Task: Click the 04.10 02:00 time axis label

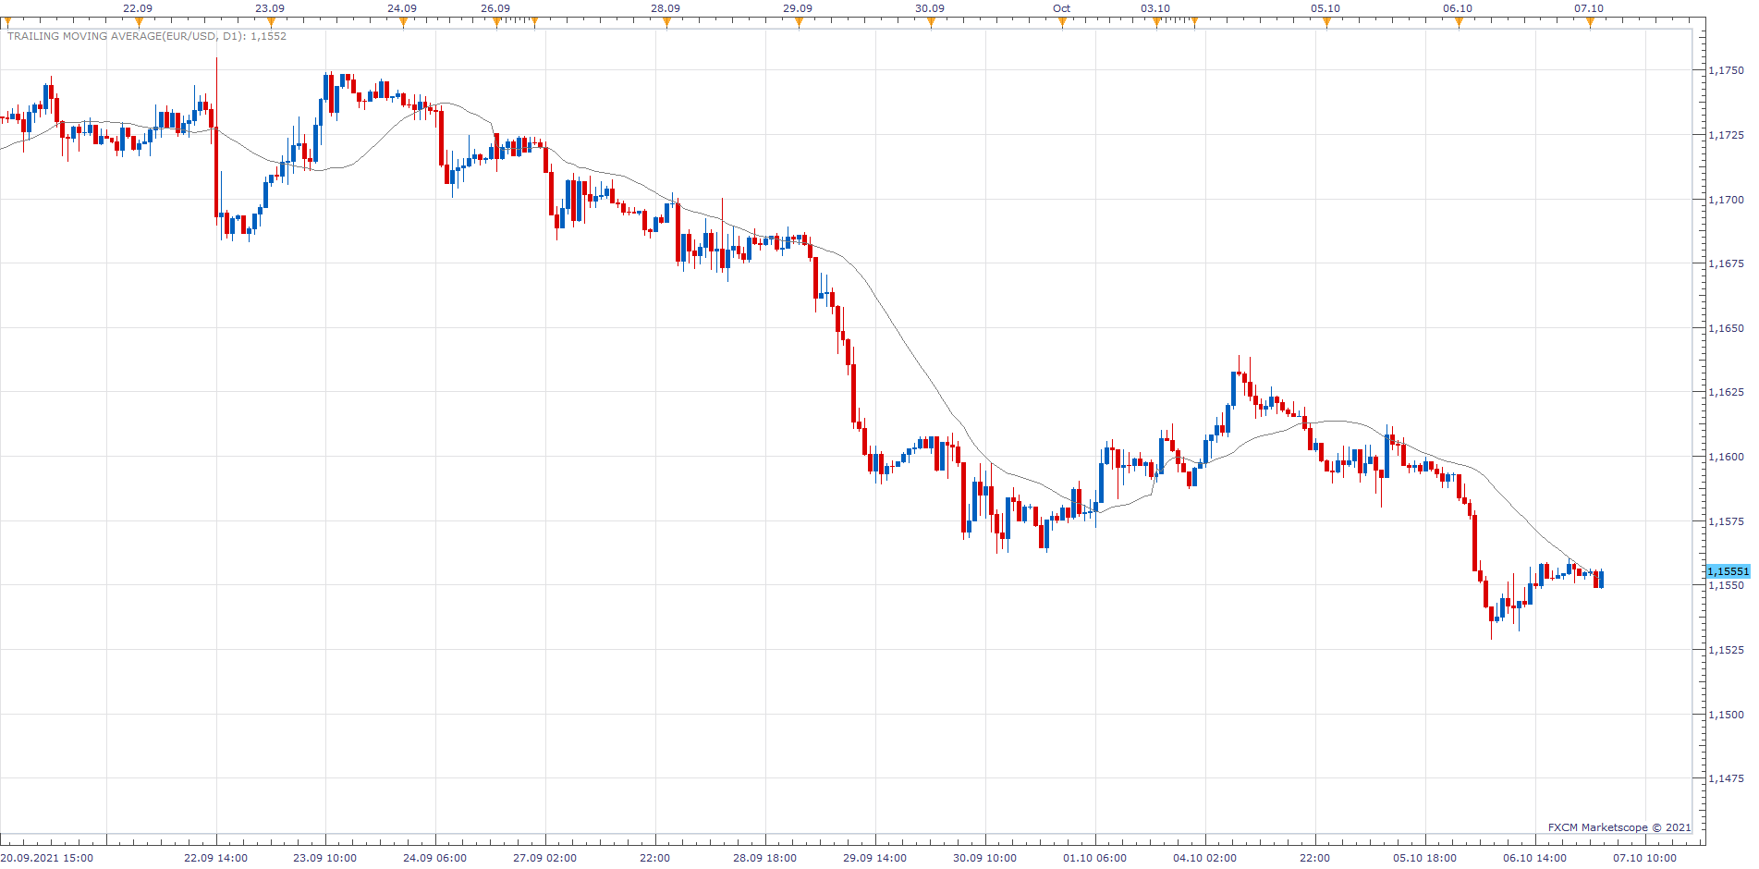Action: (x=1204, y=858)
